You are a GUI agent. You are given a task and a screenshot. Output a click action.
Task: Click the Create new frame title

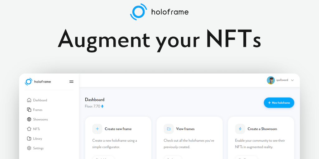click(x=118, y=129)
